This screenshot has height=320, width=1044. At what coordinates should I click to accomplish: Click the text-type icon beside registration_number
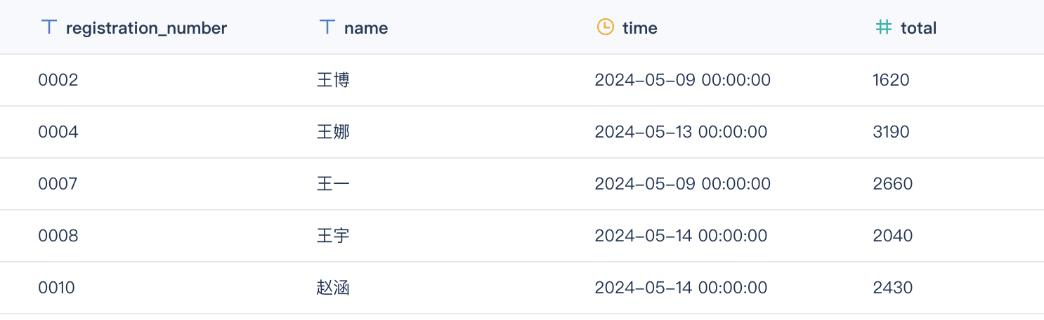[48, 27]
